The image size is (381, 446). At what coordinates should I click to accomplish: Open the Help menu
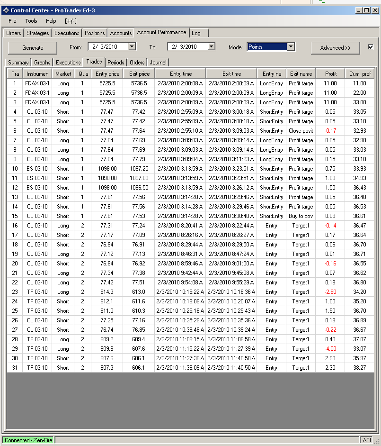point(51,21)
